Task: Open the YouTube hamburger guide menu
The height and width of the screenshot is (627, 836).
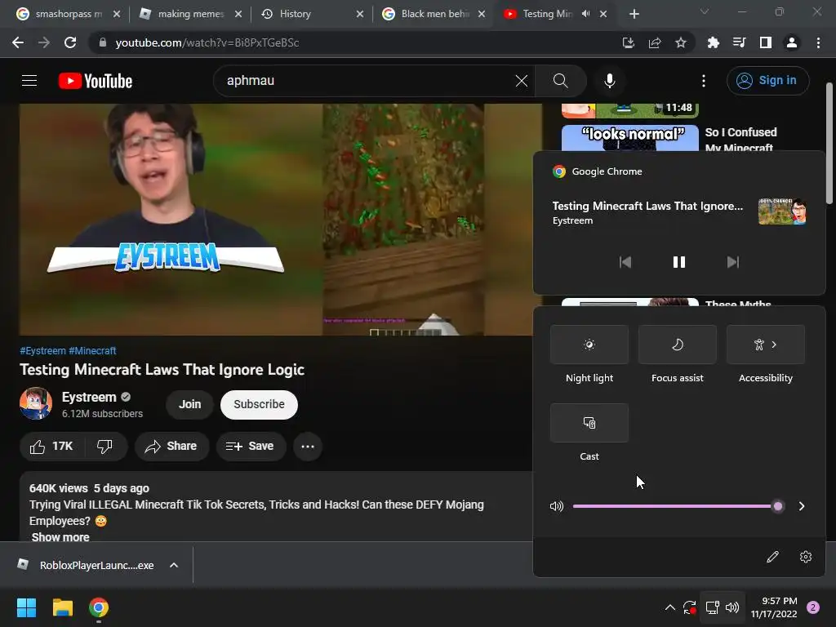Action: pos(29,81)
